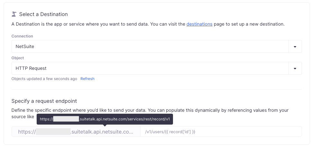318x147 pixels.
Task: Click the island icon beside Select a Destination
Action: 14,14
